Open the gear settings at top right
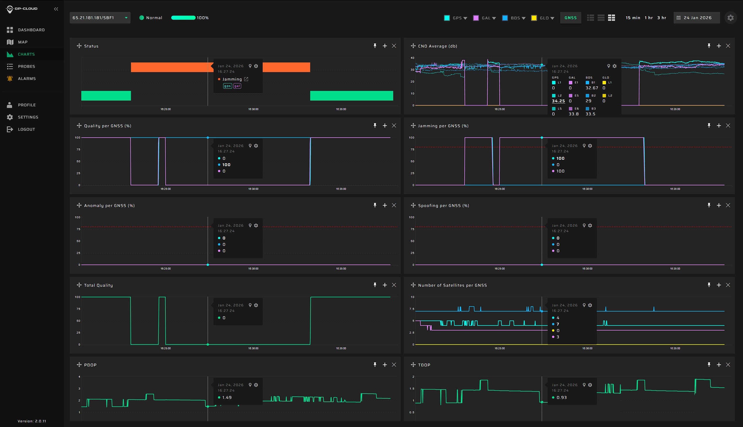This screenshot has width=743, height=427. click(731, 18)
